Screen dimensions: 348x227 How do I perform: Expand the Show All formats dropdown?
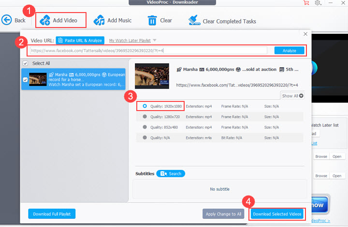tap(293, 96)
